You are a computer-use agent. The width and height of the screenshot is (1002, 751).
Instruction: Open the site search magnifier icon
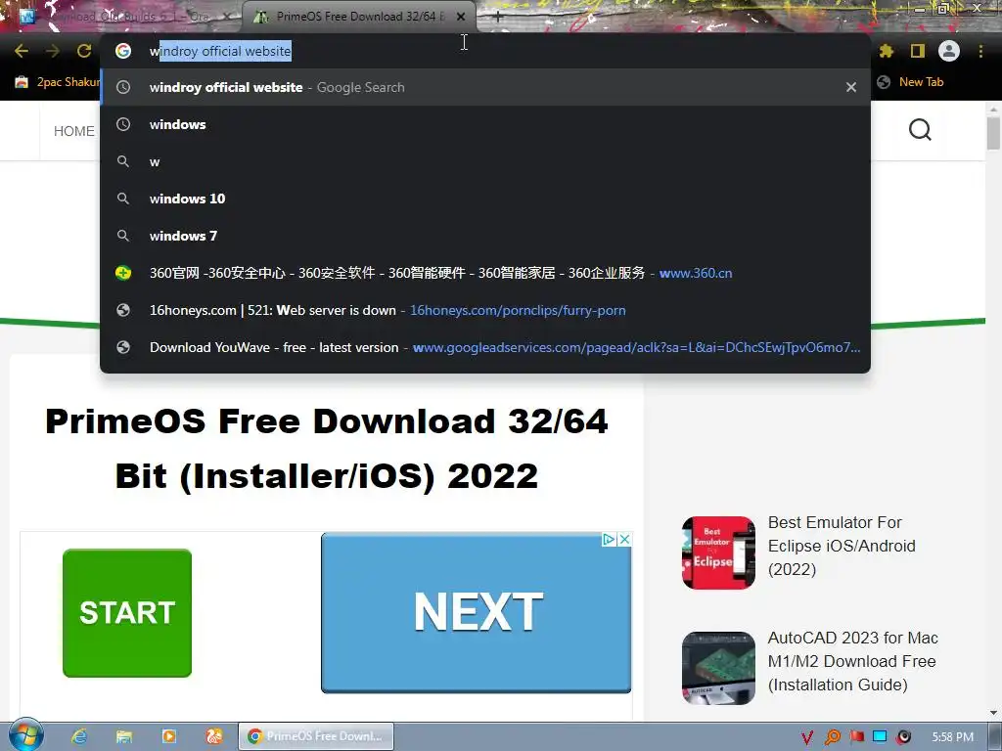tap(920, 130)
